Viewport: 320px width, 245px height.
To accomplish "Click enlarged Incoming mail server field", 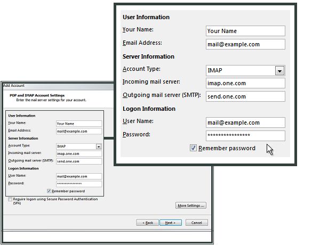I will 245,83.
